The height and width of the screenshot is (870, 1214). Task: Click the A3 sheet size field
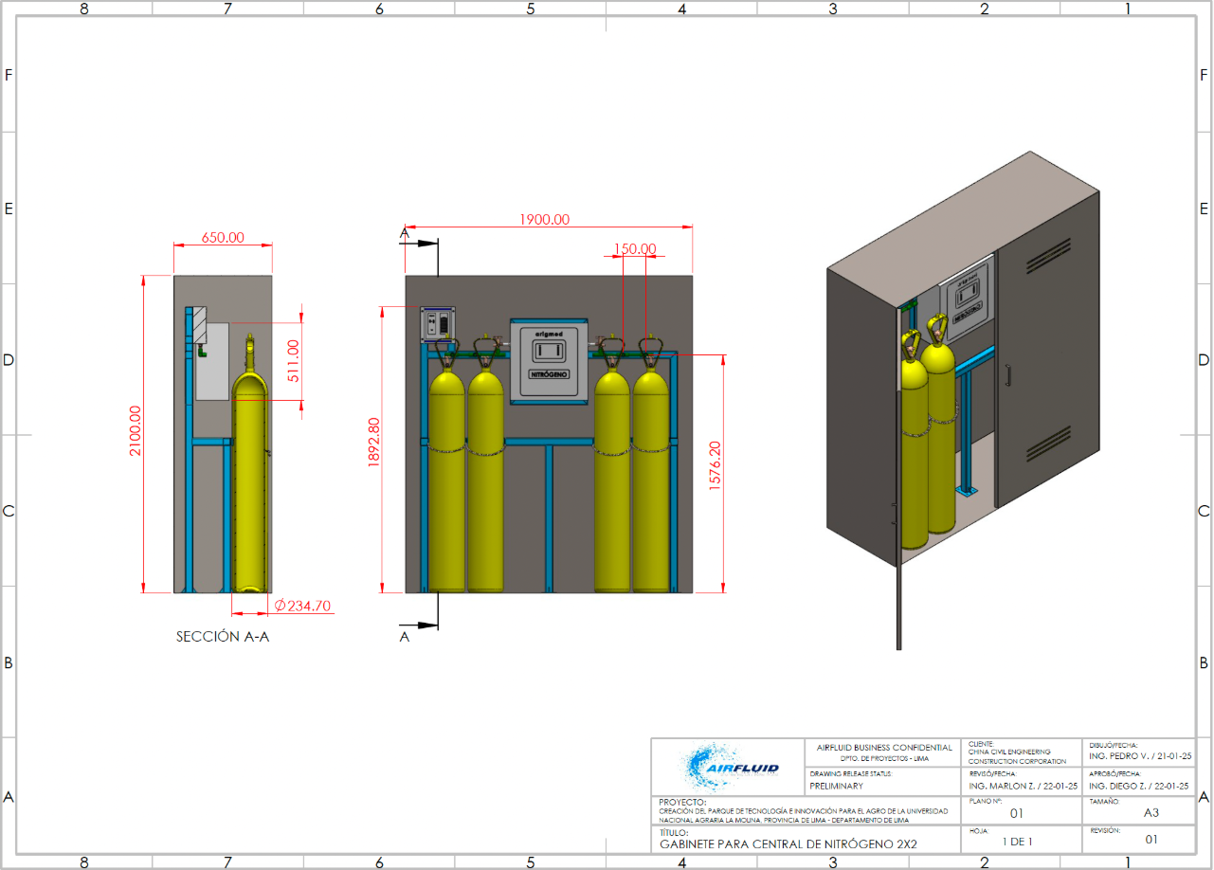click(x=1151, y=812)
